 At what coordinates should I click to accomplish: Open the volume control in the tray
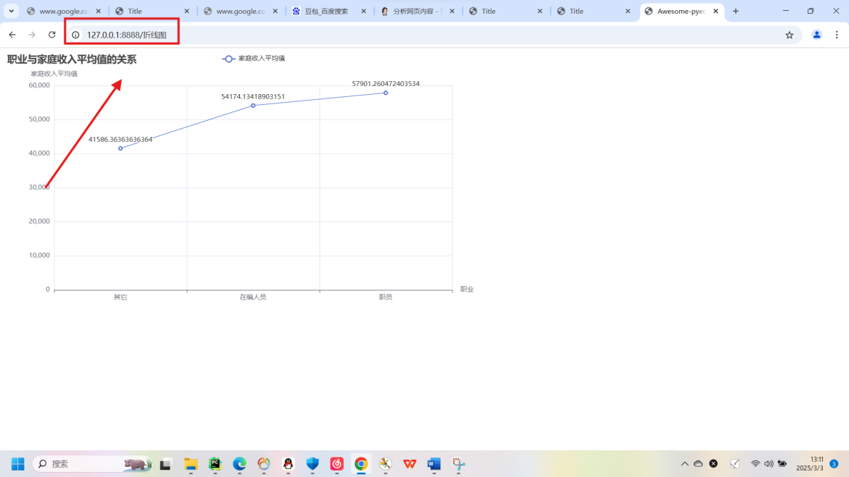coord(769,463)
